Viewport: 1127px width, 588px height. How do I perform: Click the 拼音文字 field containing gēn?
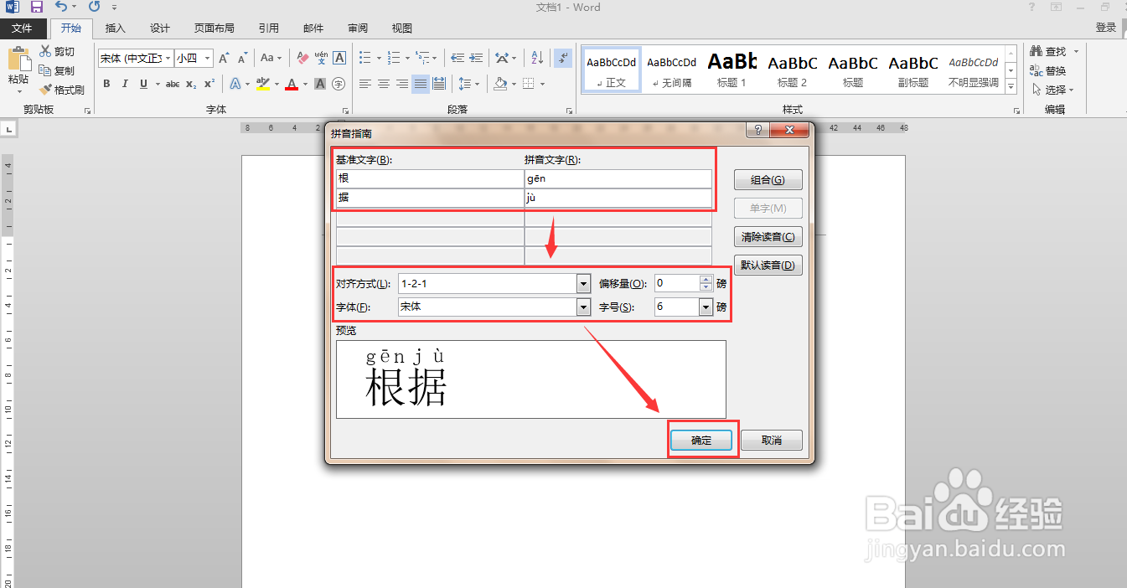(x=618, y=178)
